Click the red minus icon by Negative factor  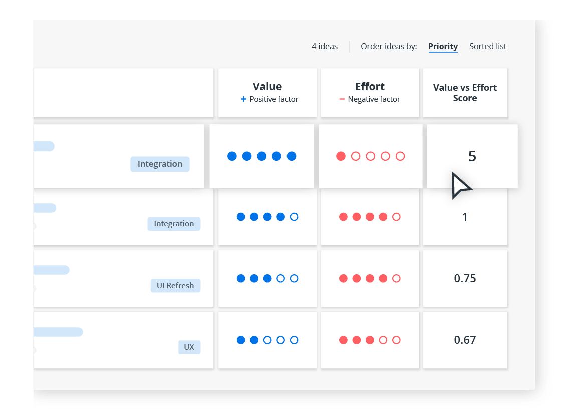pos(342,99)
